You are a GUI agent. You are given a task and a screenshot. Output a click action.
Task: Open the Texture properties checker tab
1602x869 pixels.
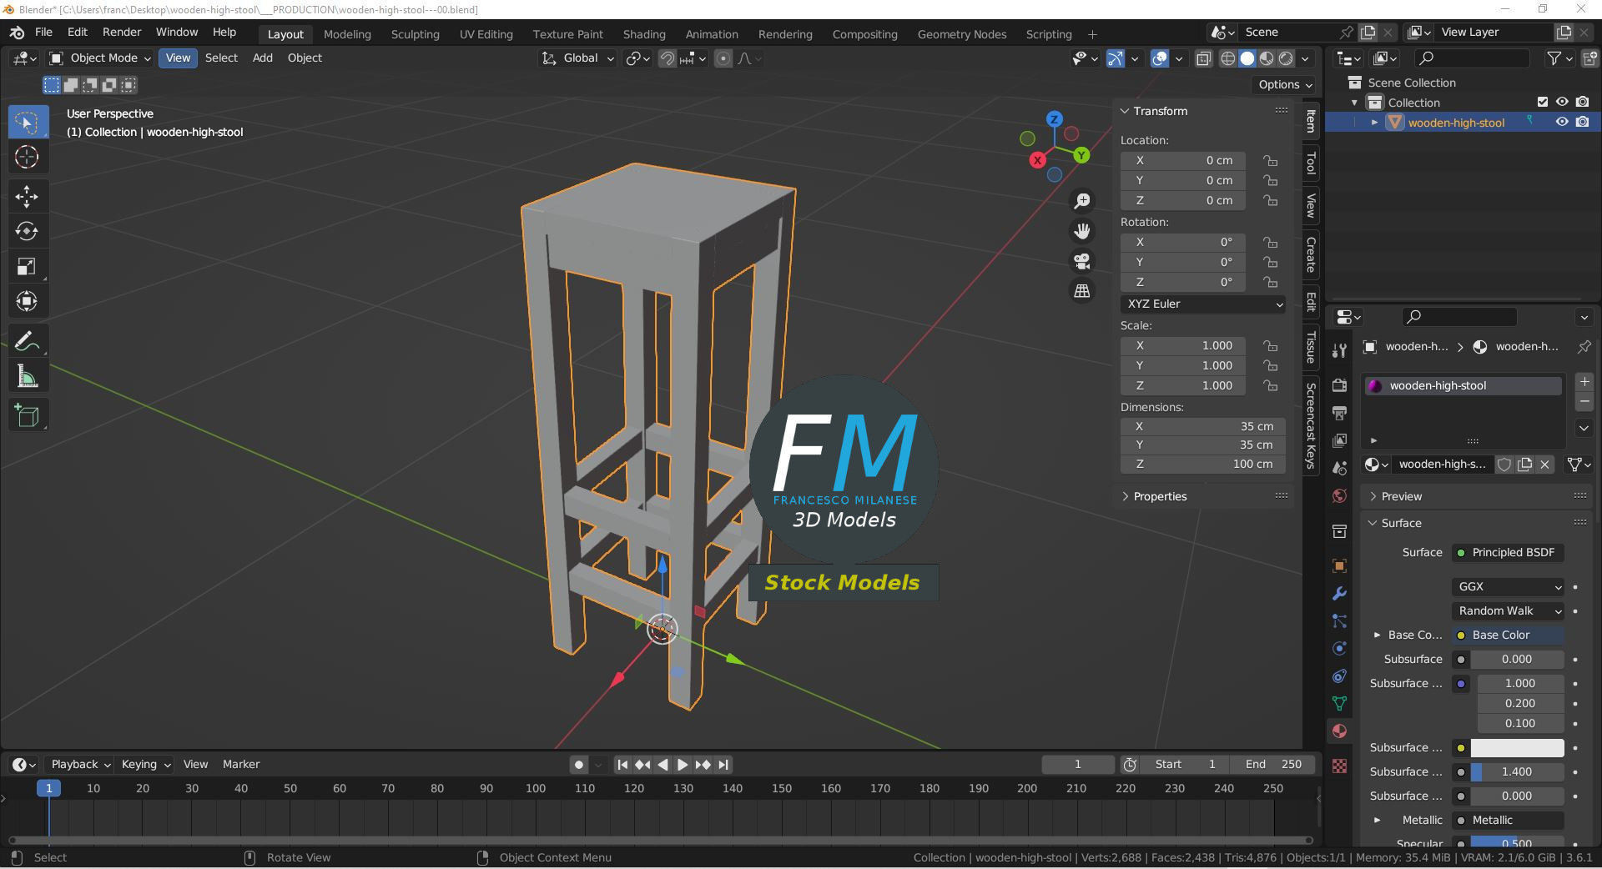pyautogui.click(x=1339, y=766)
